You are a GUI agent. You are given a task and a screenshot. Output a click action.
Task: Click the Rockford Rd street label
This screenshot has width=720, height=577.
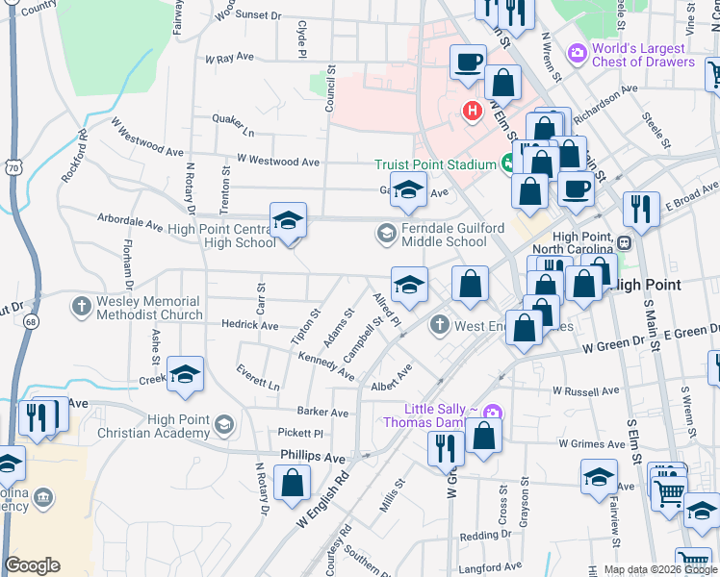[74, 156]
